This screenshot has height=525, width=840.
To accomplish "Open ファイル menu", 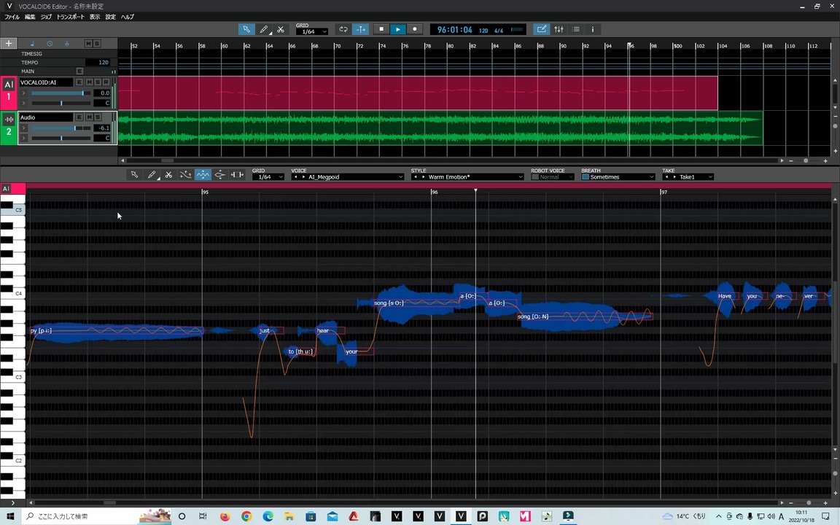I will [12, 17].
